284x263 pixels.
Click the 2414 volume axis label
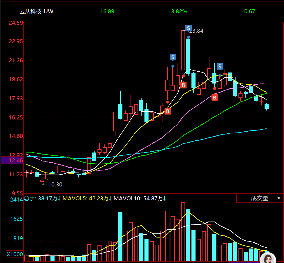(x=17, y=199)
